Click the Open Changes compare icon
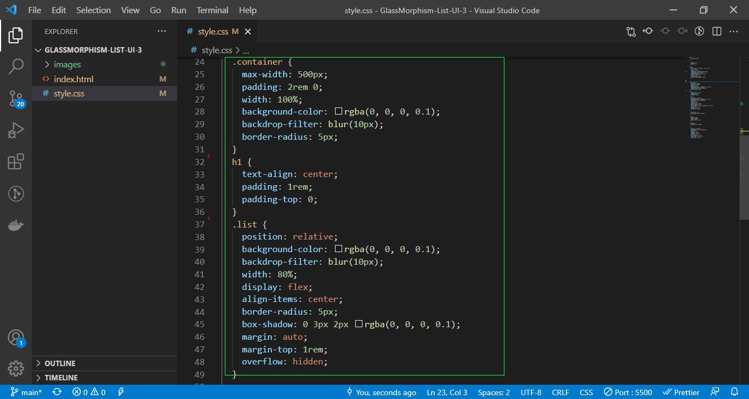 631,32
